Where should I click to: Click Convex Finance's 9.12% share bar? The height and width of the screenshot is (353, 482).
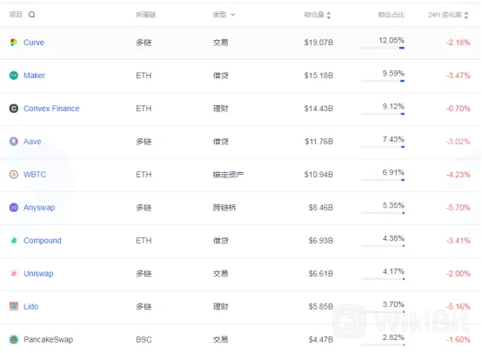click(383, 114)
